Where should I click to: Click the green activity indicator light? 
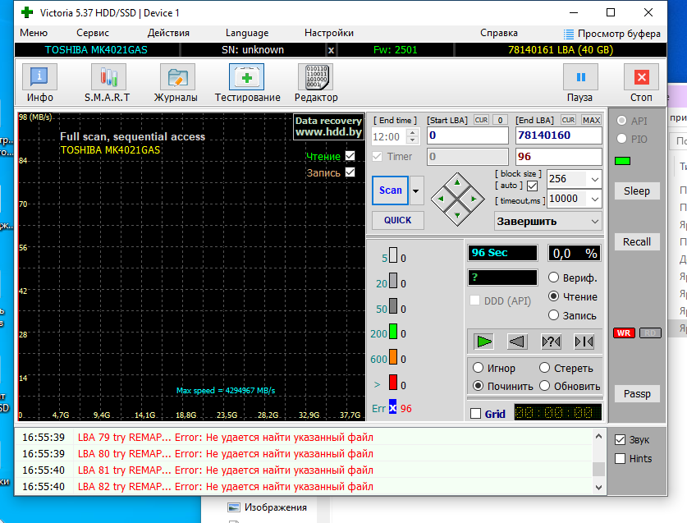pyautogui.click(x=623, y=161)
